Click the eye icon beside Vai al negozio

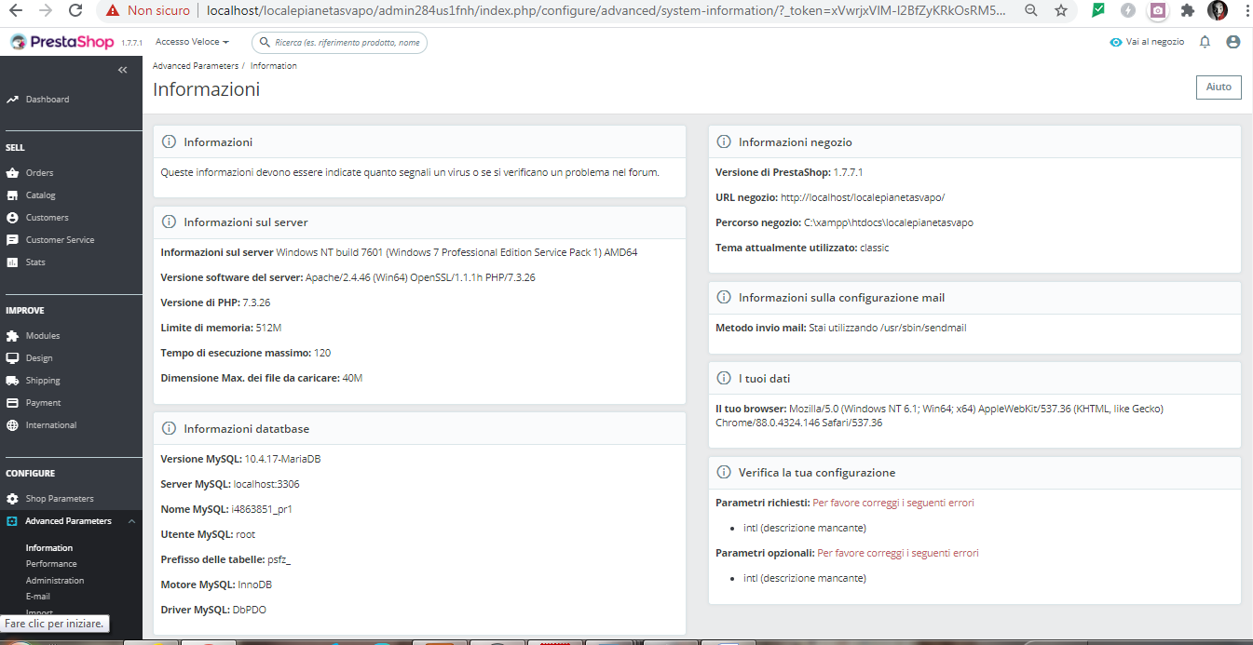tap(1116, 42)
